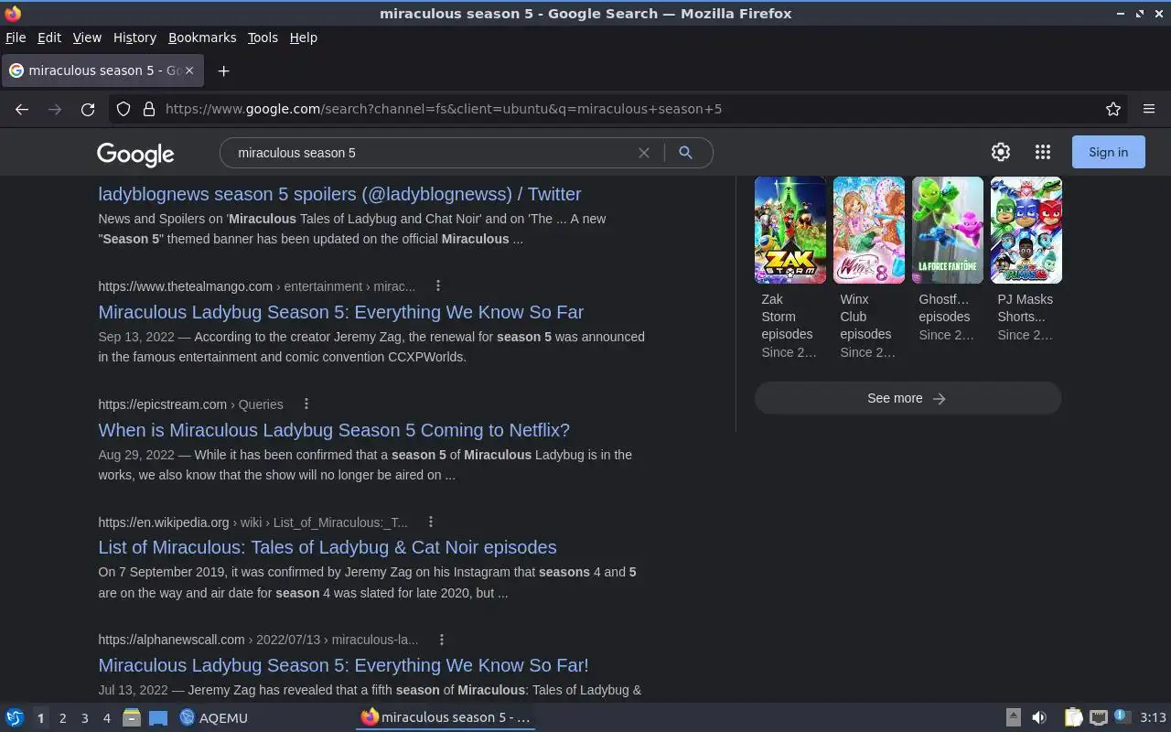This screenshot has height=732, width=1171.
Task: Open the notification tray icon by clock
Action: (x=1123, y=716)
